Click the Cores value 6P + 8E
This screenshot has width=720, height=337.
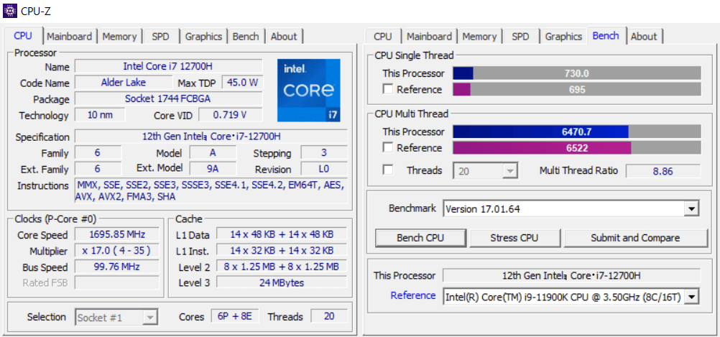click(x=235, y=316)
